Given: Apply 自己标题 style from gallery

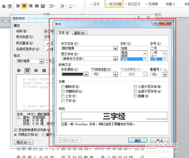Looking at the screenshot, I should 114,4.
